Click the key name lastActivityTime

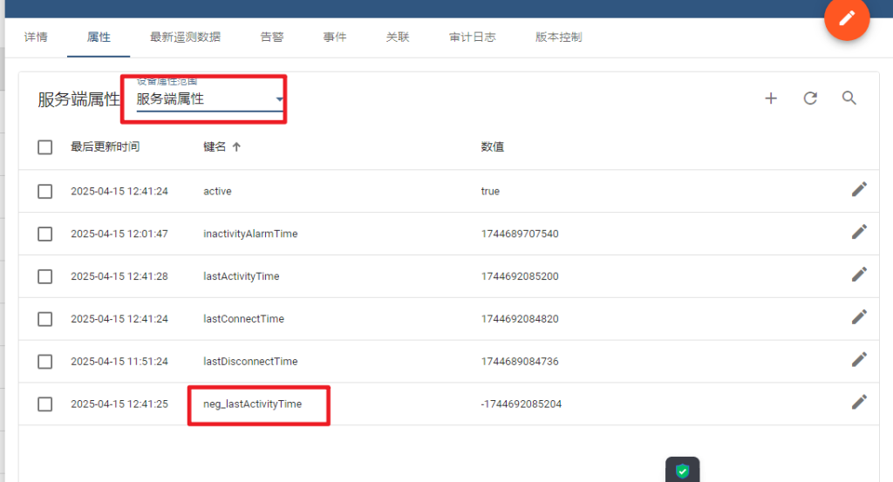[x=242, y=276]
